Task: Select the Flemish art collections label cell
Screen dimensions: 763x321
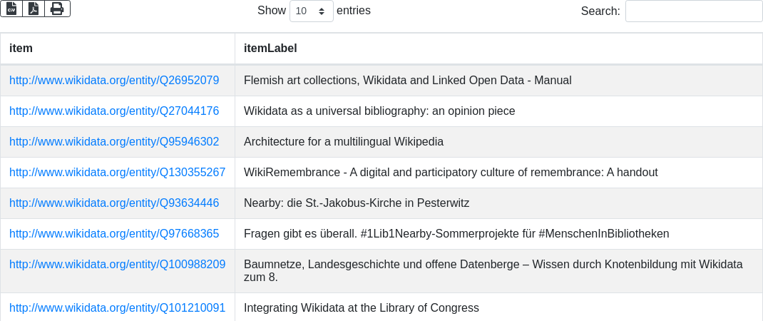Action: 407,81
